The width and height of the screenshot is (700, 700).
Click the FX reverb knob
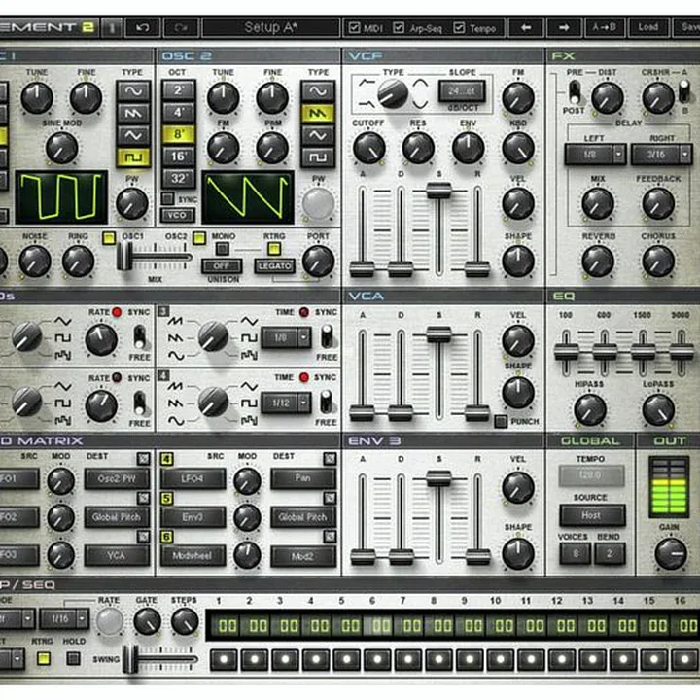[x=598, y=262]
